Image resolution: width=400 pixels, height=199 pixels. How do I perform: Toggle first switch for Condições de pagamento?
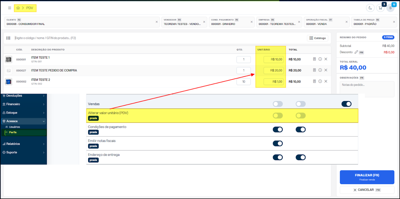click(278, 129)
